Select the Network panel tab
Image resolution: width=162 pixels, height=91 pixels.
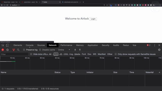click(53, 45)
